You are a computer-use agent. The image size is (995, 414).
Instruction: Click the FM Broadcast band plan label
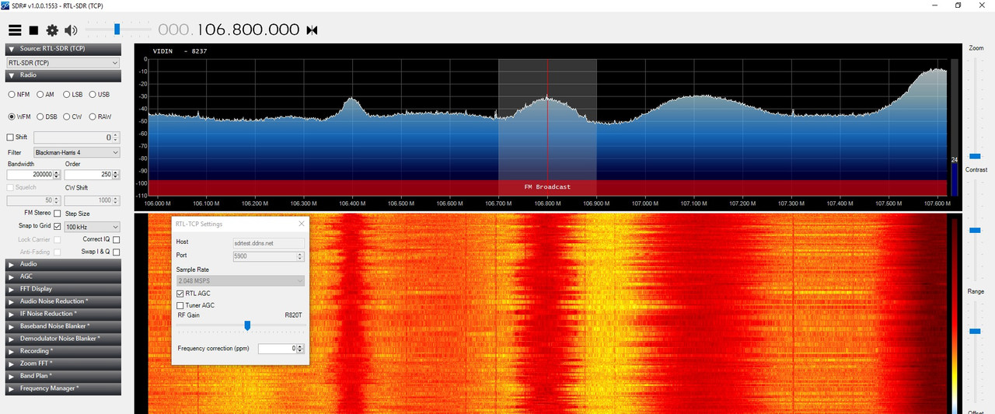coord(547,186)
